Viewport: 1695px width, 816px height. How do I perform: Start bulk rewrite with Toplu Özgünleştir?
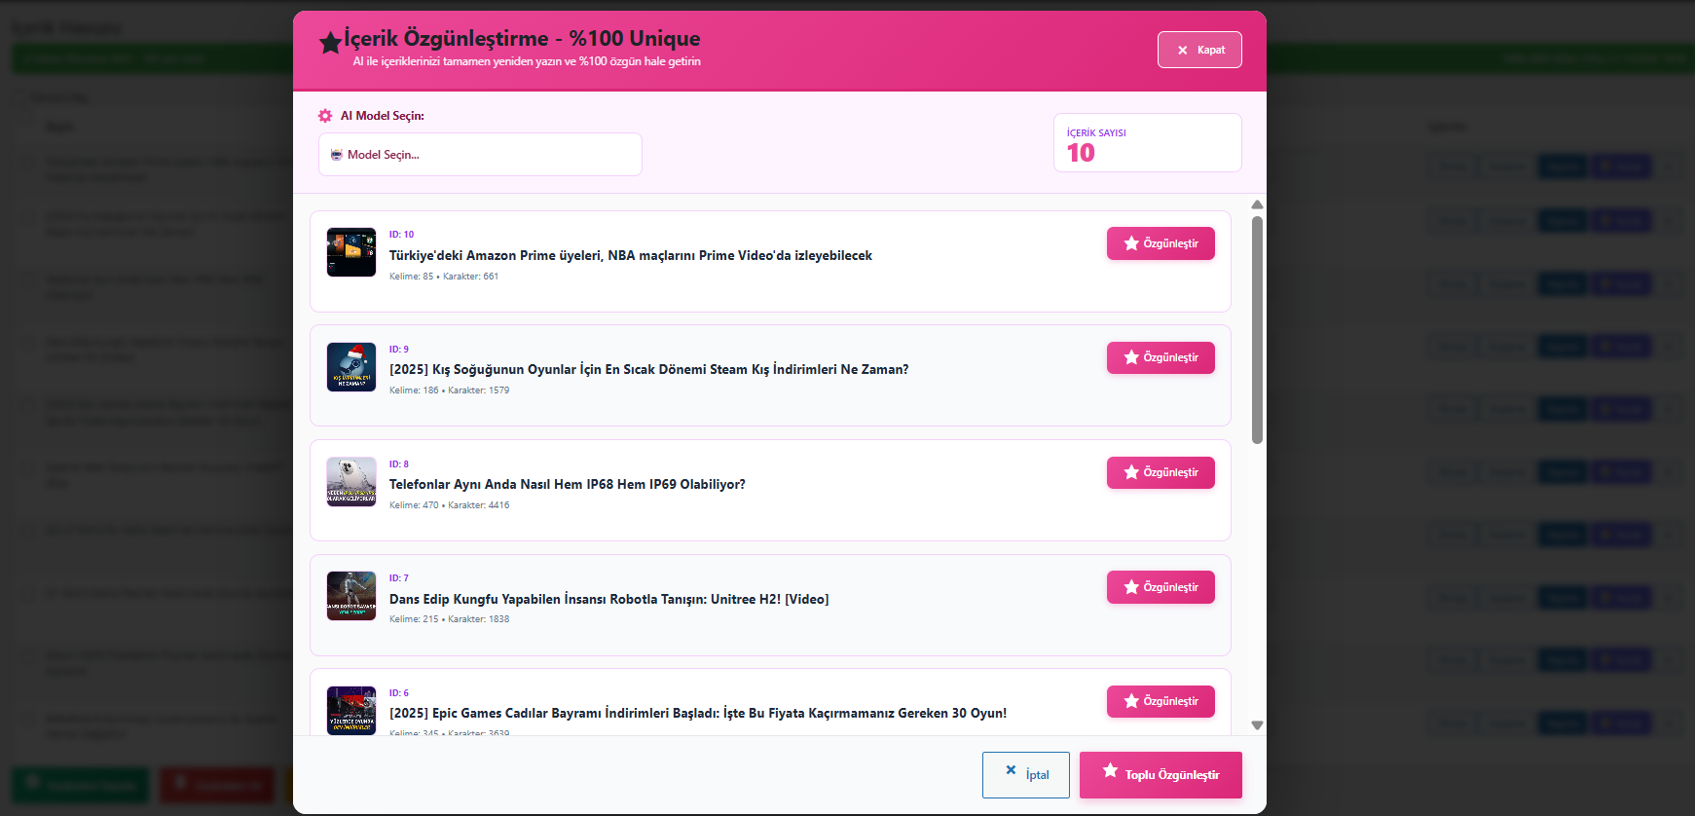tap(1161, 775)
